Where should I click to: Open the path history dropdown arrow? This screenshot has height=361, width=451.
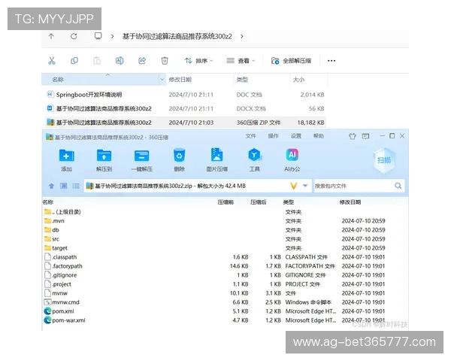tap(305, 186)
